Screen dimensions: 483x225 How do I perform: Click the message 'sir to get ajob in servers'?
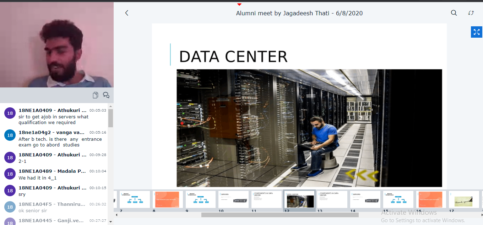point(53,119)
